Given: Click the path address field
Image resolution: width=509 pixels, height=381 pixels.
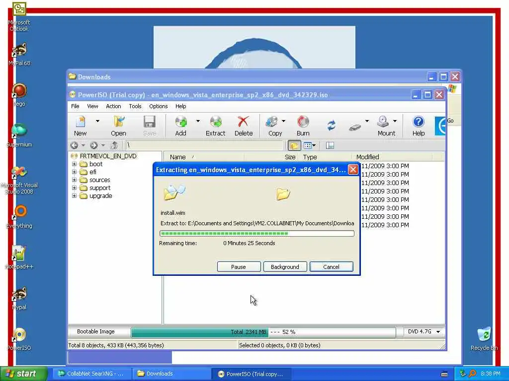Looking at the screenshot, I should 205,145.
